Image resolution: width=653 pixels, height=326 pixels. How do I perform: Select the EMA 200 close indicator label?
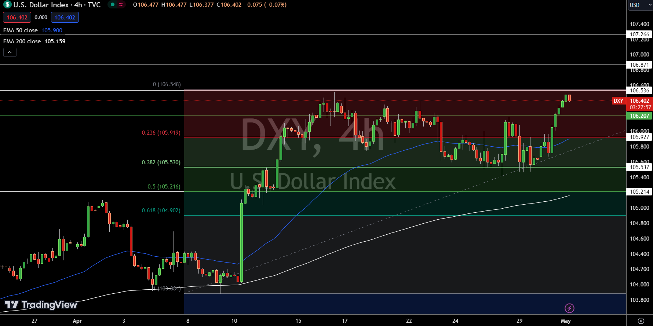click(x=22, y=41)
